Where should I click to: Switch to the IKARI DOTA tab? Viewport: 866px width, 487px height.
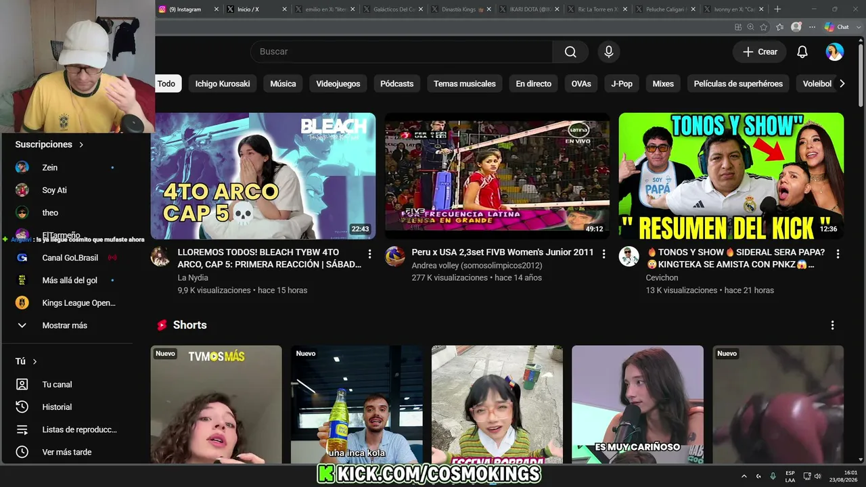pos(529,9)
